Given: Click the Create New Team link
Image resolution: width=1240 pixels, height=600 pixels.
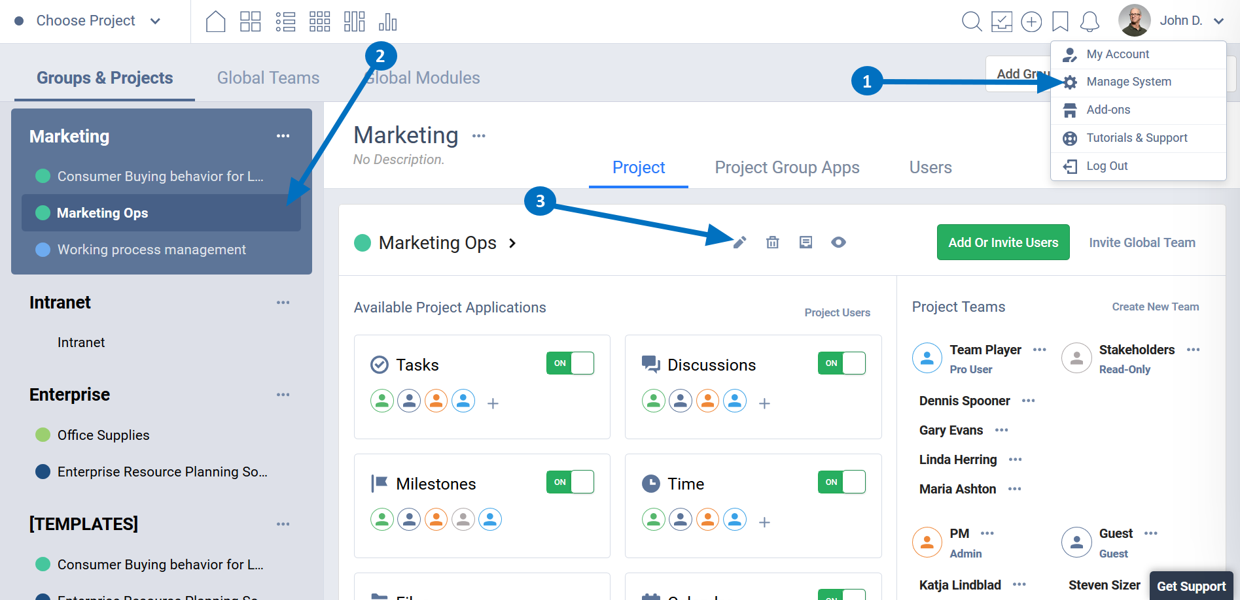Looking at the screenshot, I should (x=1155, y=307).
